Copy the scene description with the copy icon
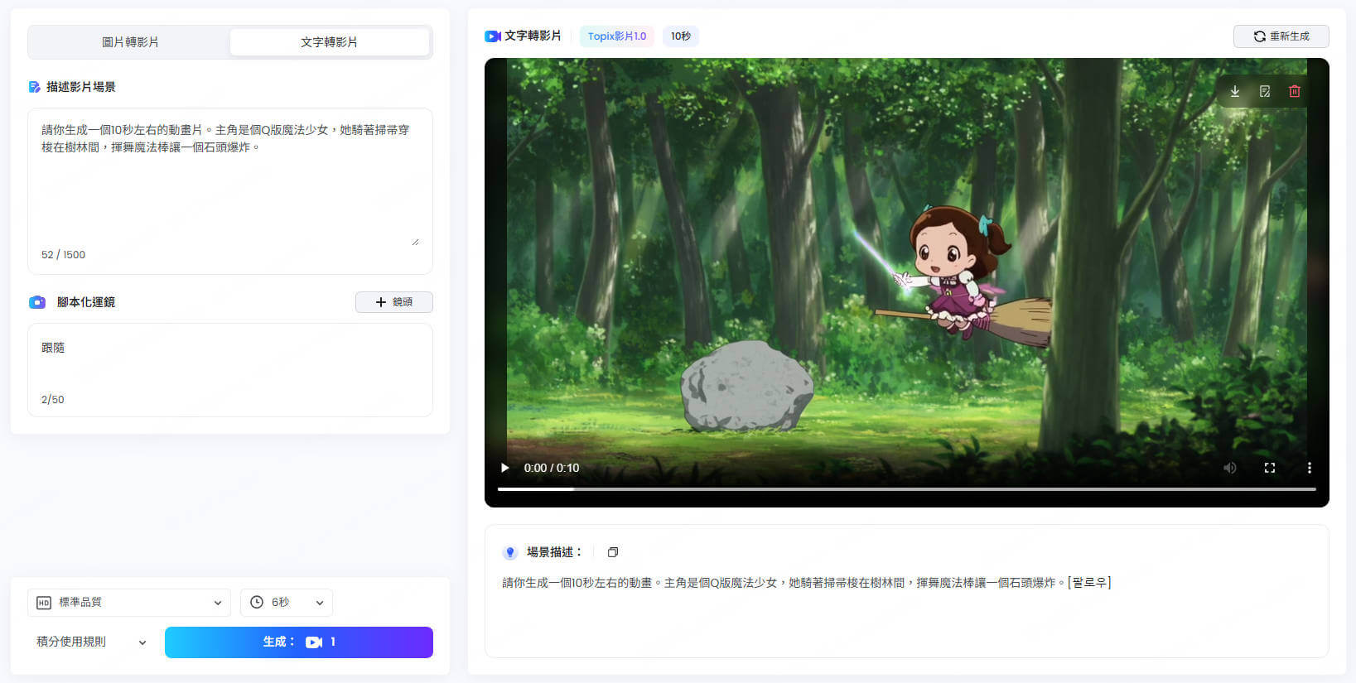This screenshot has width=1356, height=683. pyautogui.click(x=613, y=552)
